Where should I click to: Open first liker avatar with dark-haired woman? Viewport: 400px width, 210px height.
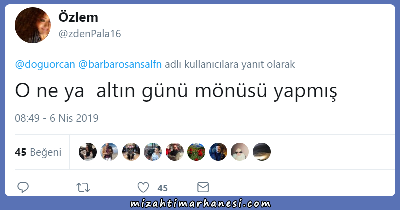coord(88,152)
